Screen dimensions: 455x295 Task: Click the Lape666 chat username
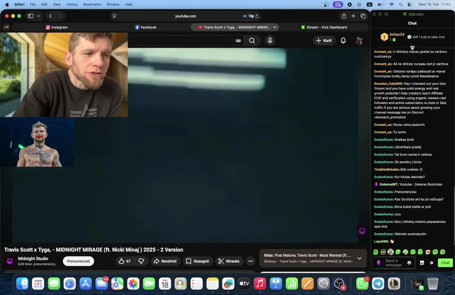pyautogui.click(x=381, y=241)
